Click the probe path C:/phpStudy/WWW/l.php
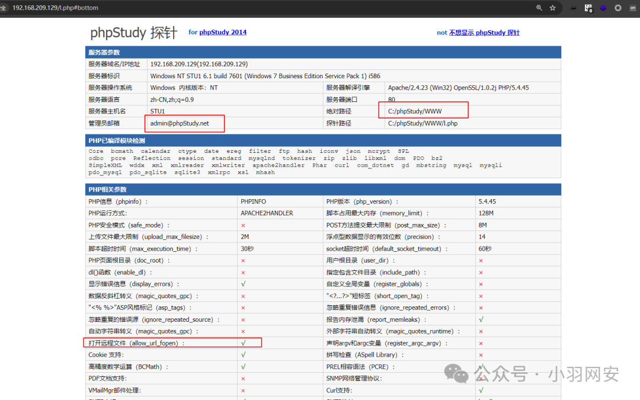Viewport: 640px width, 400px height. [x=423, y=123]
